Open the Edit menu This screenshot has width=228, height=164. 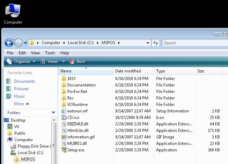22,53
